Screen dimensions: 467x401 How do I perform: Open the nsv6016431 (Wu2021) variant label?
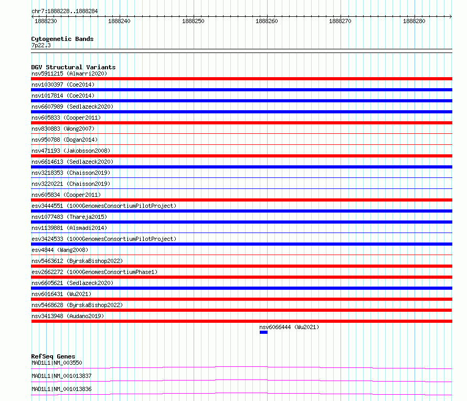tap(61, 294)
